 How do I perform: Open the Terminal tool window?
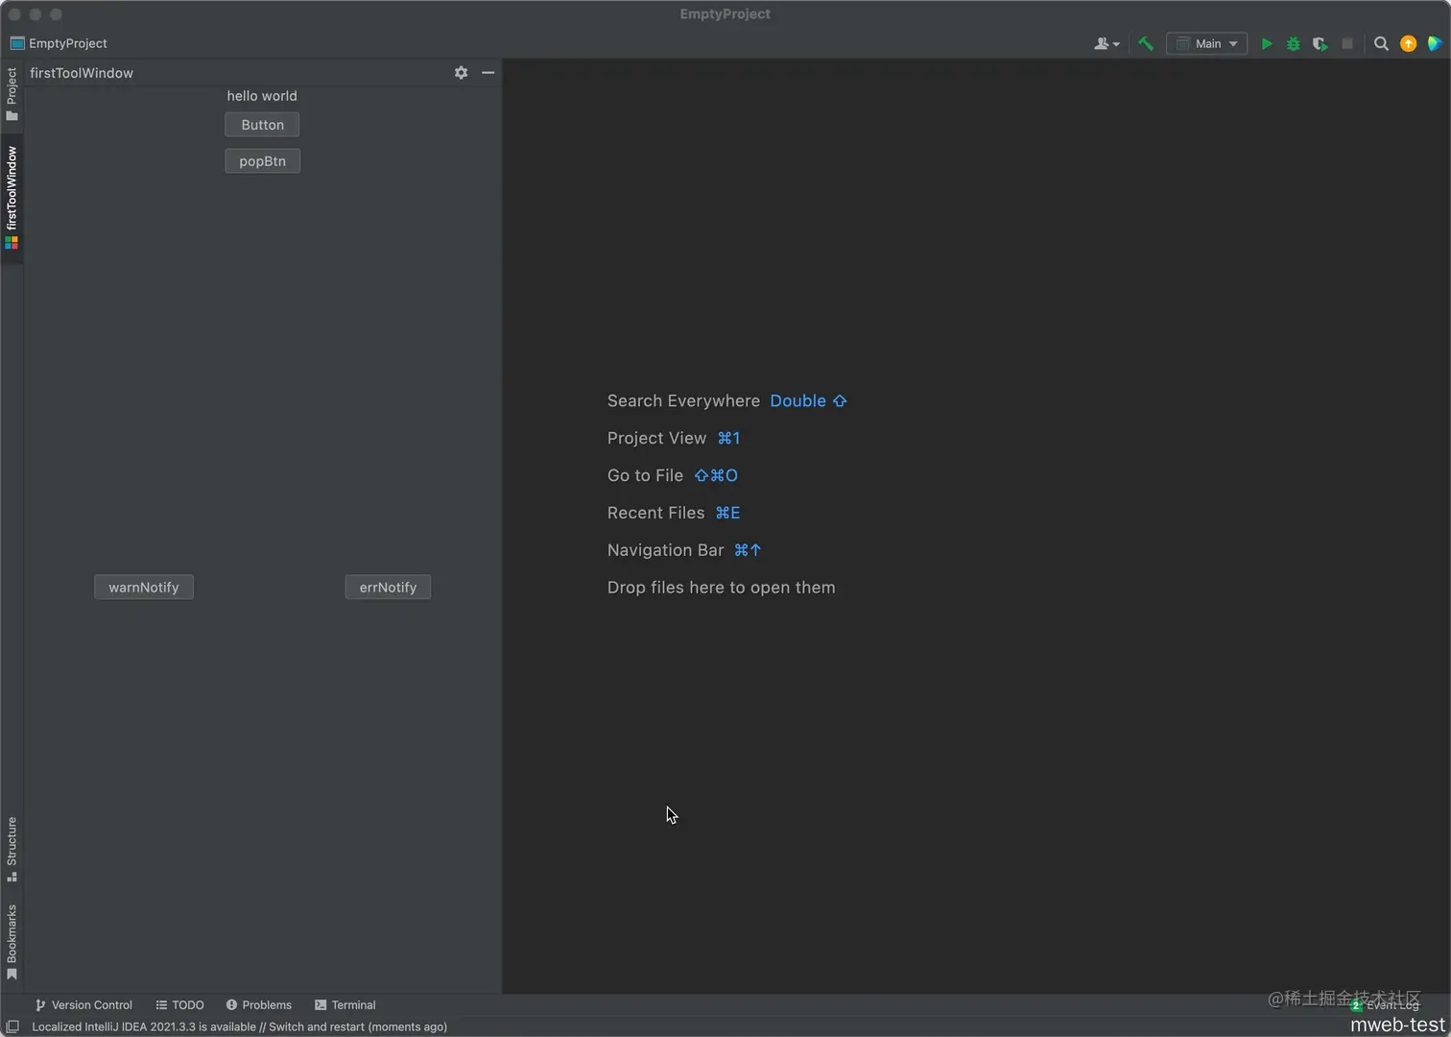(x=345, y=1005)
